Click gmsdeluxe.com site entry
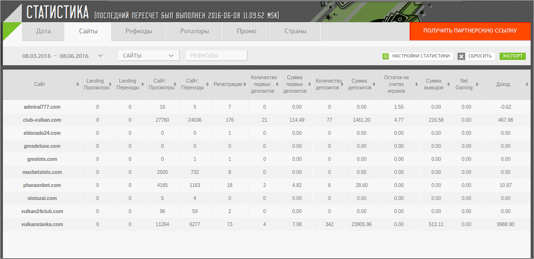The width and height of the screenshot is (534, 259). 42,146
